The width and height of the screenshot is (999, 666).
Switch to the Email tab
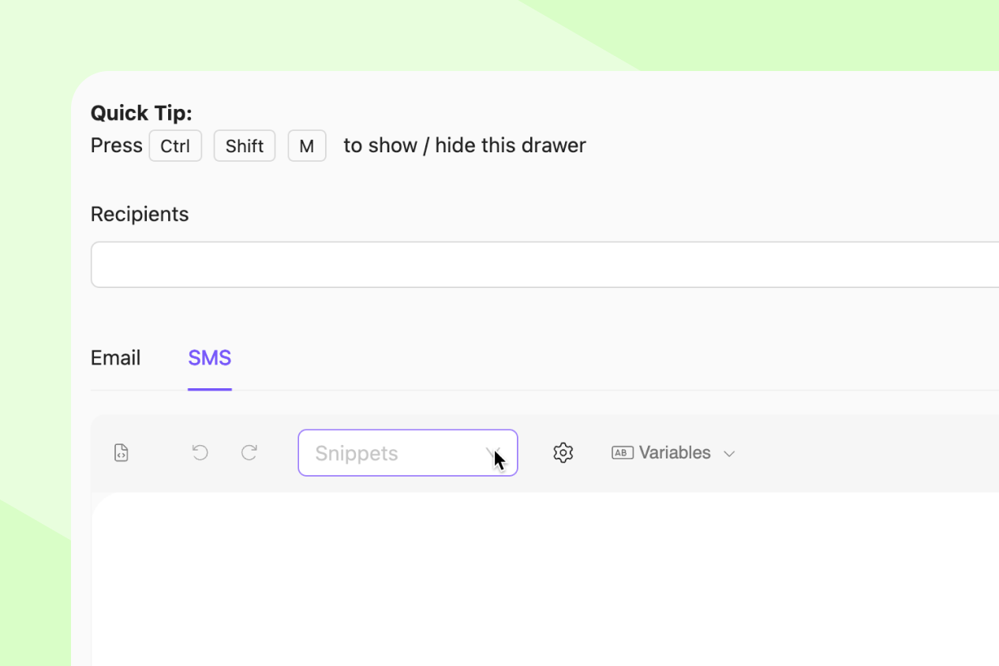tap(115, 358)
